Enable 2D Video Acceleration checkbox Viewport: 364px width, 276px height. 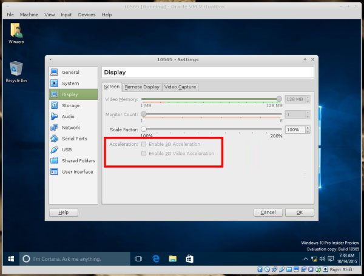pyautogui.click(x=144, y=154)
